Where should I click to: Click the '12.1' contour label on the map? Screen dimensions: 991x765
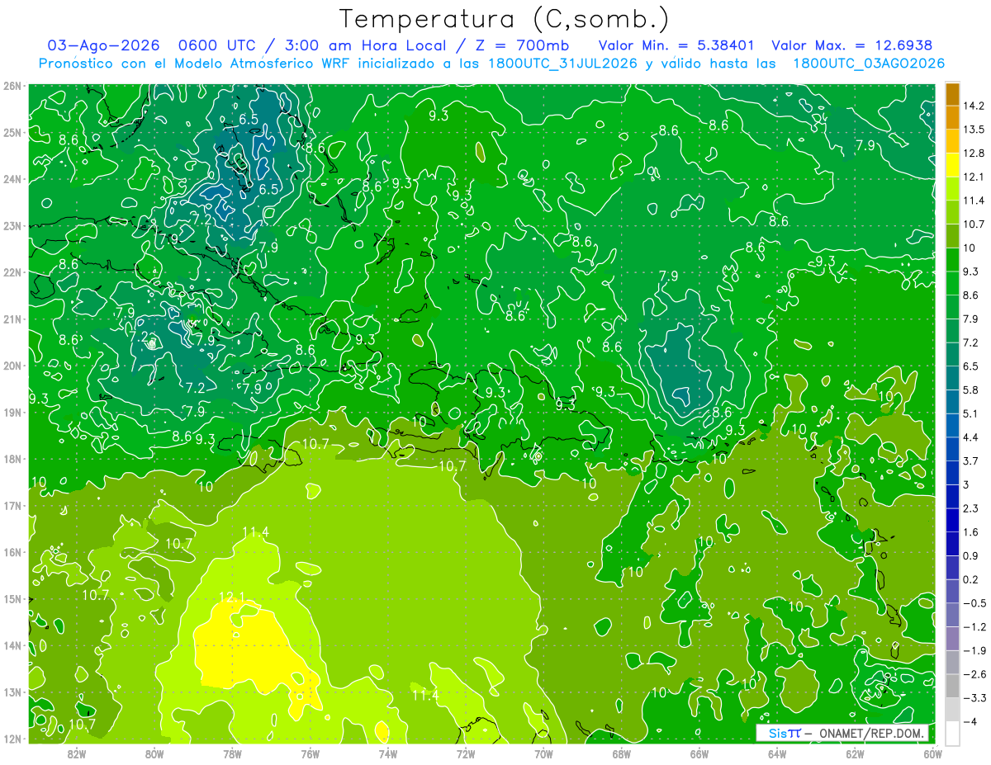coord(232,597)
